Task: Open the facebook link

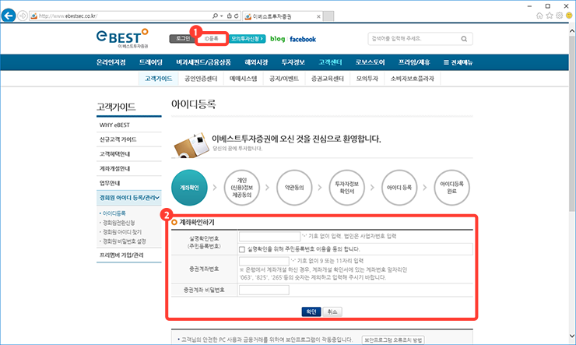Action: (x=303, y=39)
